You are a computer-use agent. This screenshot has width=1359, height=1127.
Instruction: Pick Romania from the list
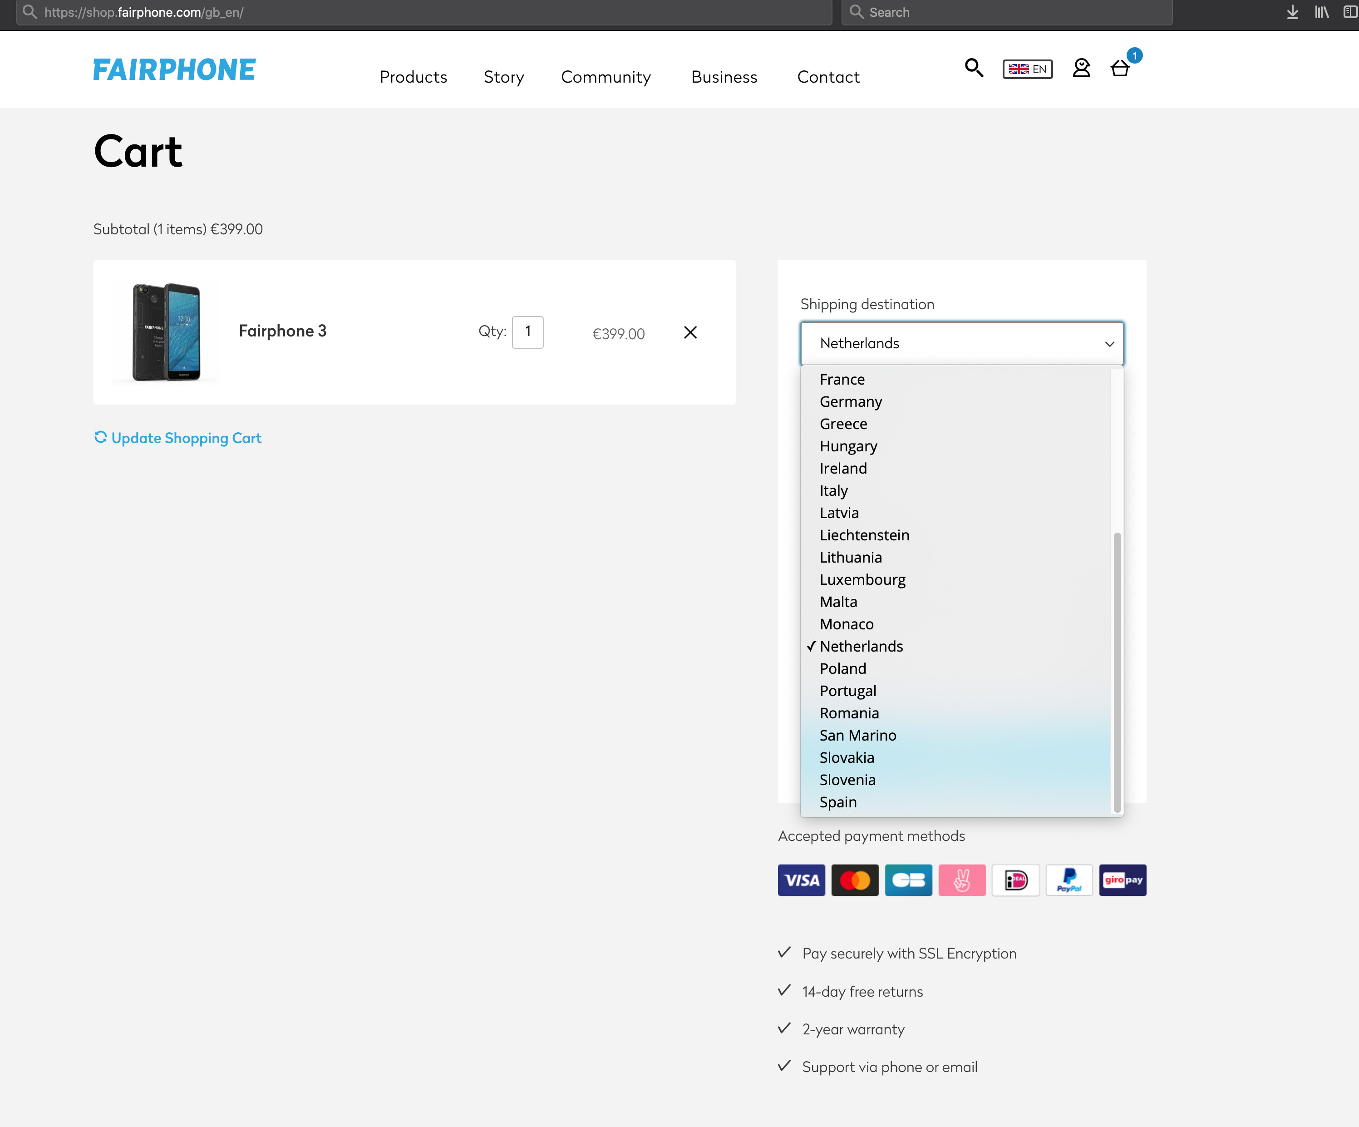click(955, 713)
